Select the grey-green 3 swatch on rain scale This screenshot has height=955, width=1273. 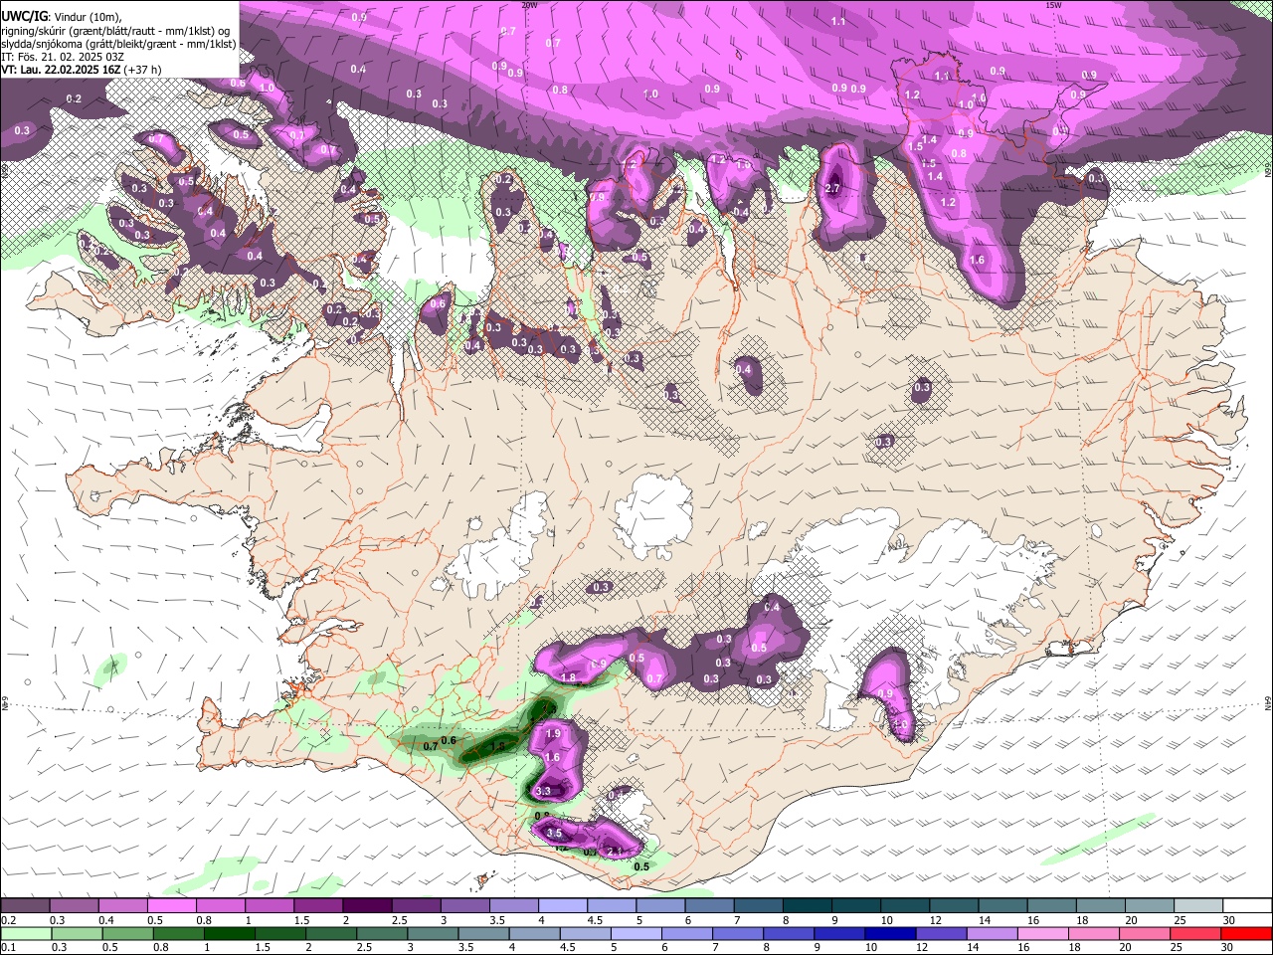[x=432, y=933]
